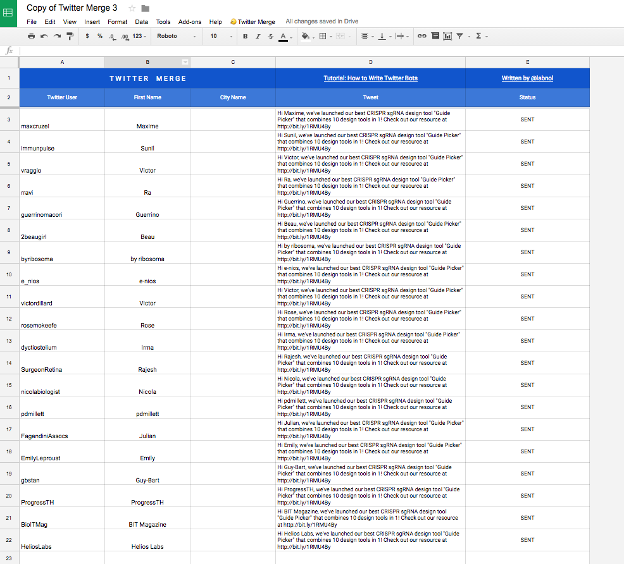
Task: Format cells as percent
Action: point(100,36)
